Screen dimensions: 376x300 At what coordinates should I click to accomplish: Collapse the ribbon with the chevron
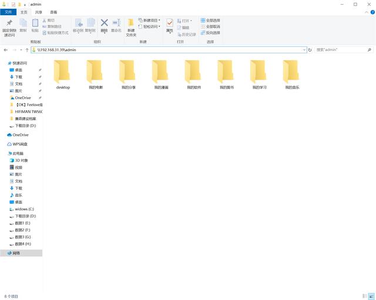(366, 12)
